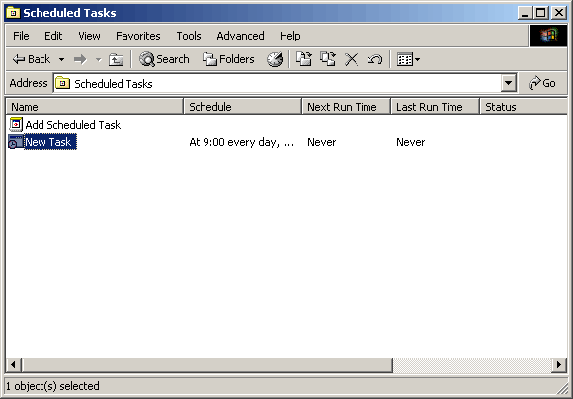Image resolution: width=573 pixels, height=399 pixels.
Task: Open the Search pane
Action: click(x=164, y=59)
